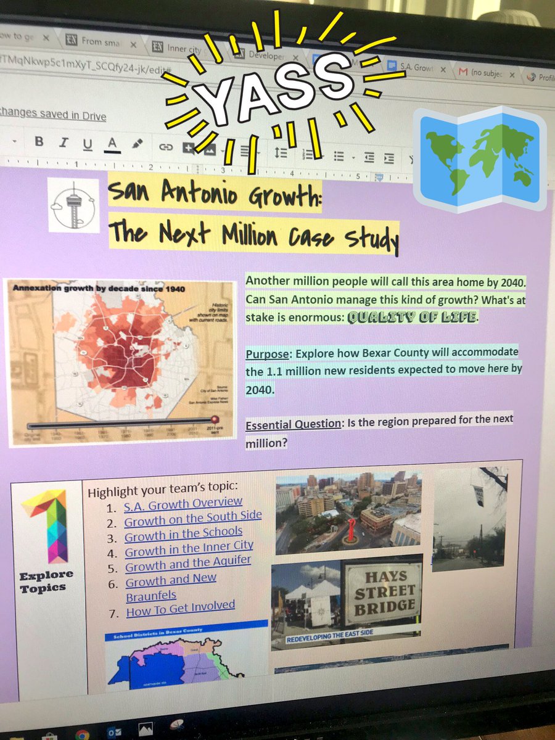Click "The Next Million Case Study" heading
555x740 pixels.
pos(253,237)
